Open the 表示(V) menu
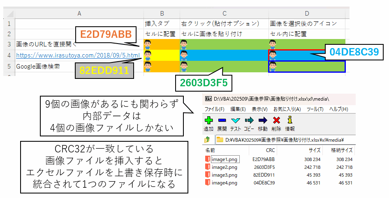 pos(259,109)
